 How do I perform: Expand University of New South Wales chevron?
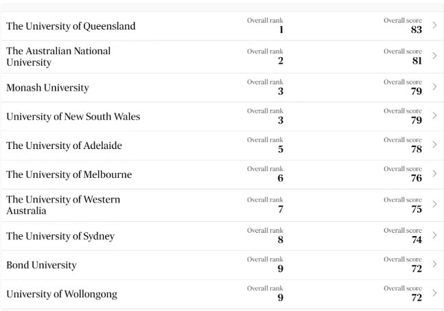434,115
